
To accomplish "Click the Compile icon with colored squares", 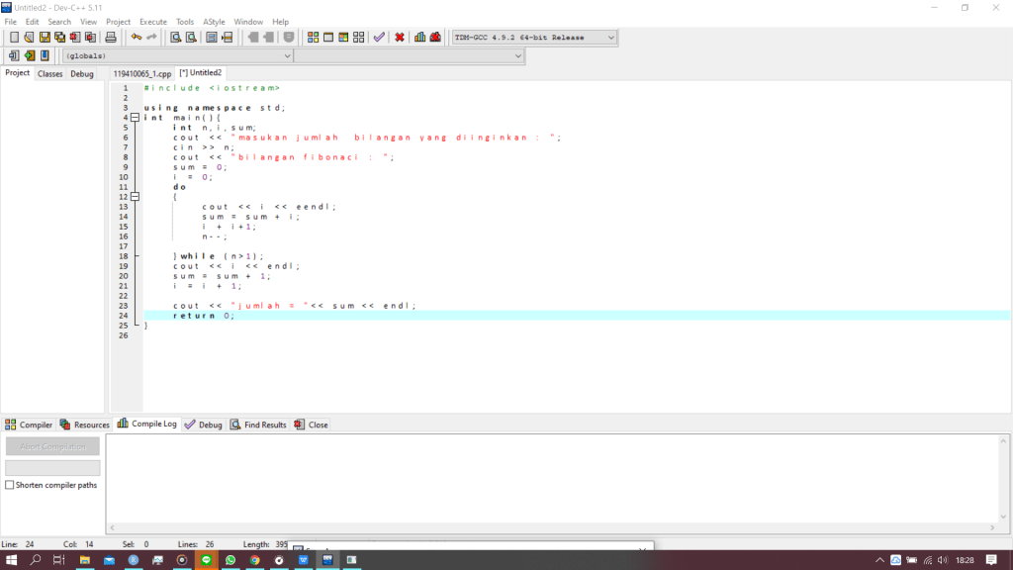I will pyautogui.click(x=314, y=38).
